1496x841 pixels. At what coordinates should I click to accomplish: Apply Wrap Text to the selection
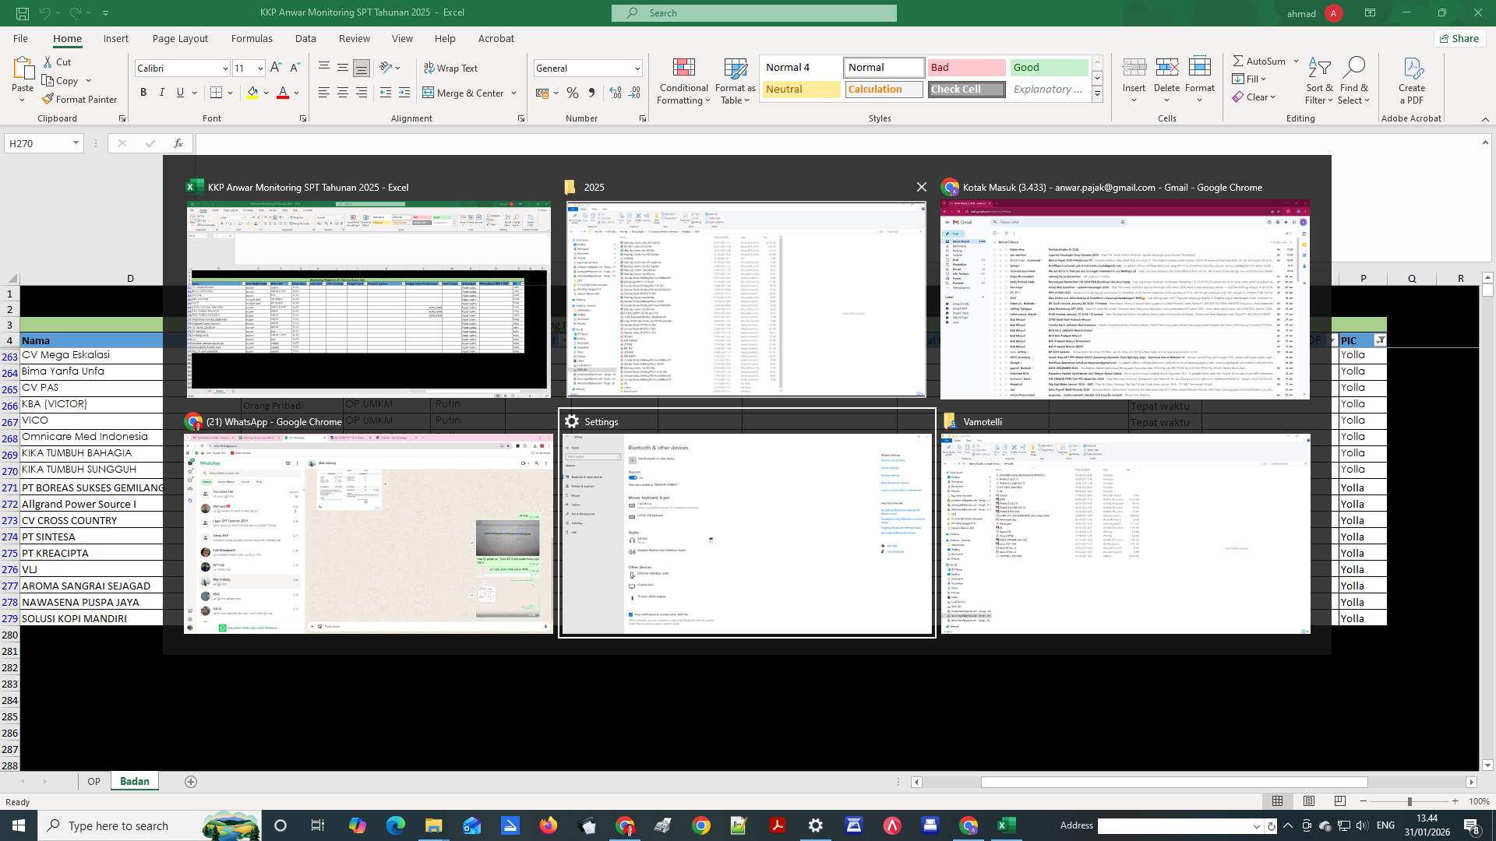[452, 68]
